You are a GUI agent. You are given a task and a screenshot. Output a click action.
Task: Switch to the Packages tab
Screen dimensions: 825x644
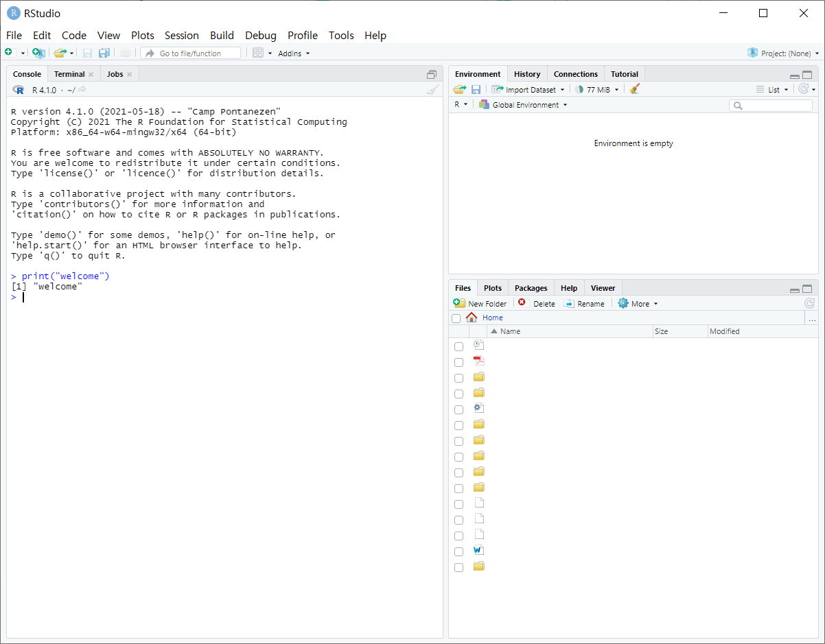531,288
